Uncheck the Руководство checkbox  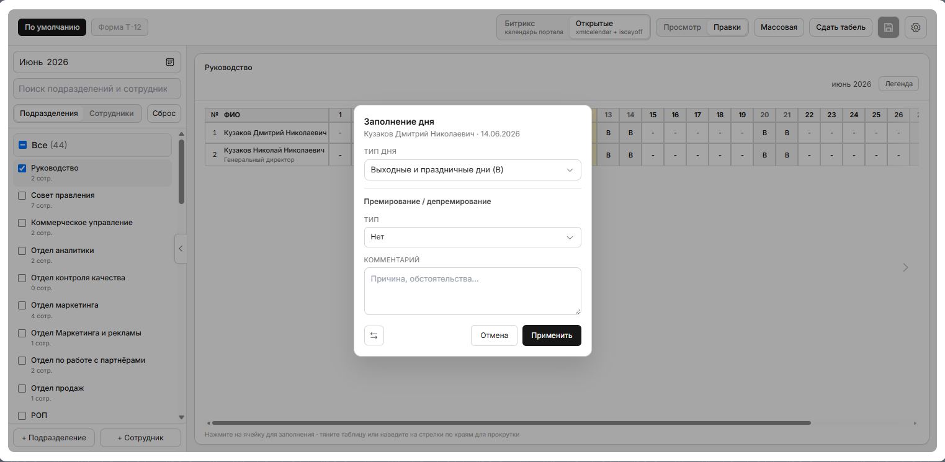tap(22, 168)
